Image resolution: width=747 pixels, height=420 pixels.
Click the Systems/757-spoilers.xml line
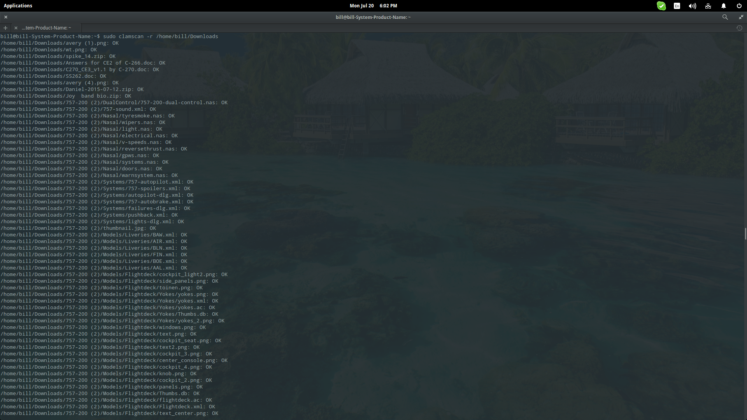coord(95,188)
